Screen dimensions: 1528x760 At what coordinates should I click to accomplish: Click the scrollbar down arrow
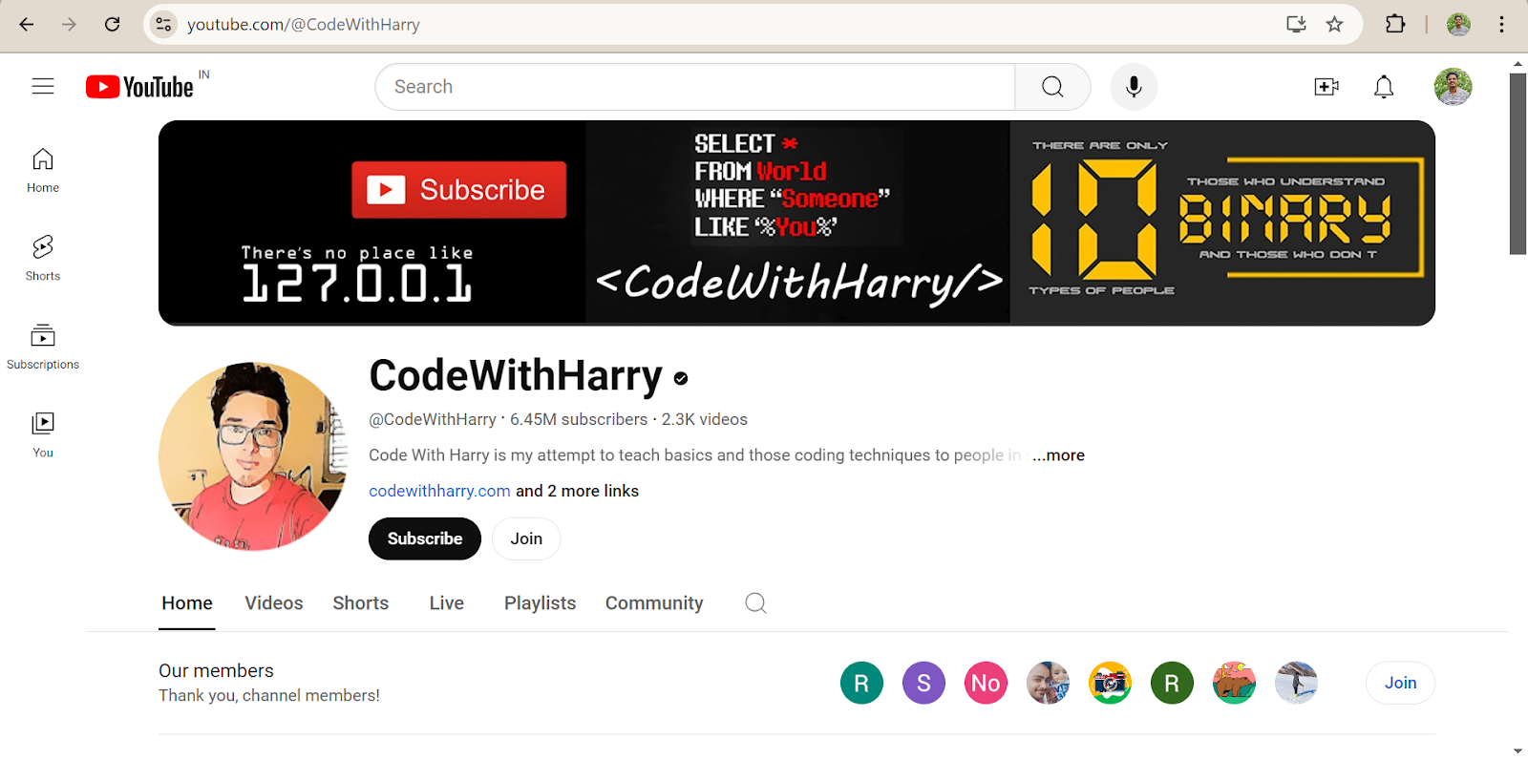pyautogui.click(x=1517, y=751)
